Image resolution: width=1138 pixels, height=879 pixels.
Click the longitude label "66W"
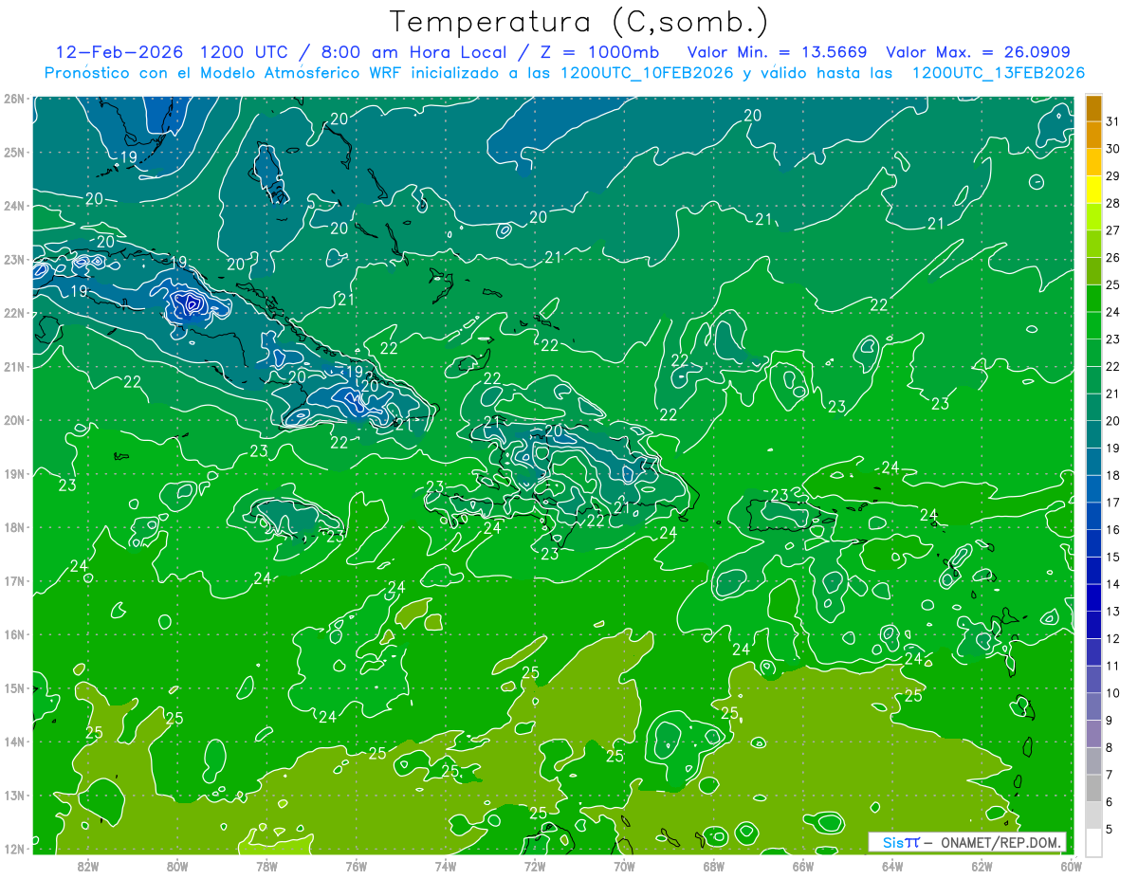(x=802, y=866)
